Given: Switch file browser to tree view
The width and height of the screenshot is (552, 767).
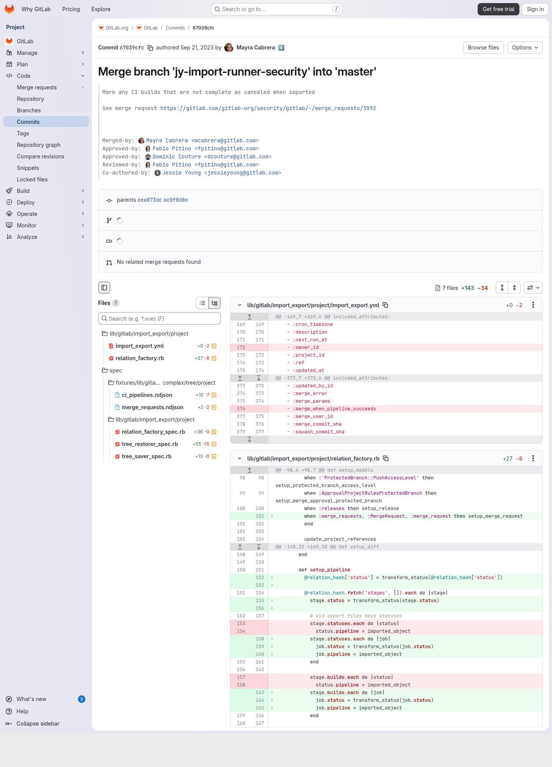Looking at the screenshot, I should point(215,303).
